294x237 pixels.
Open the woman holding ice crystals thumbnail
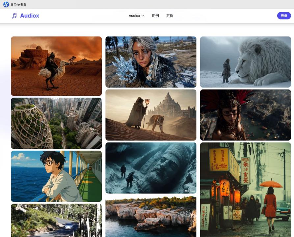(151, 62)
